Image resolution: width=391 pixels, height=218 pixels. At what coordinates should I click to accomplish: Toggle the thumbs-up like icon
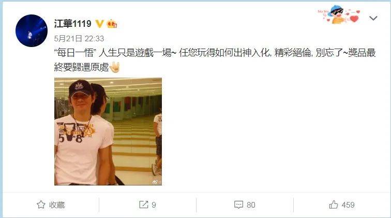[334, 205]
